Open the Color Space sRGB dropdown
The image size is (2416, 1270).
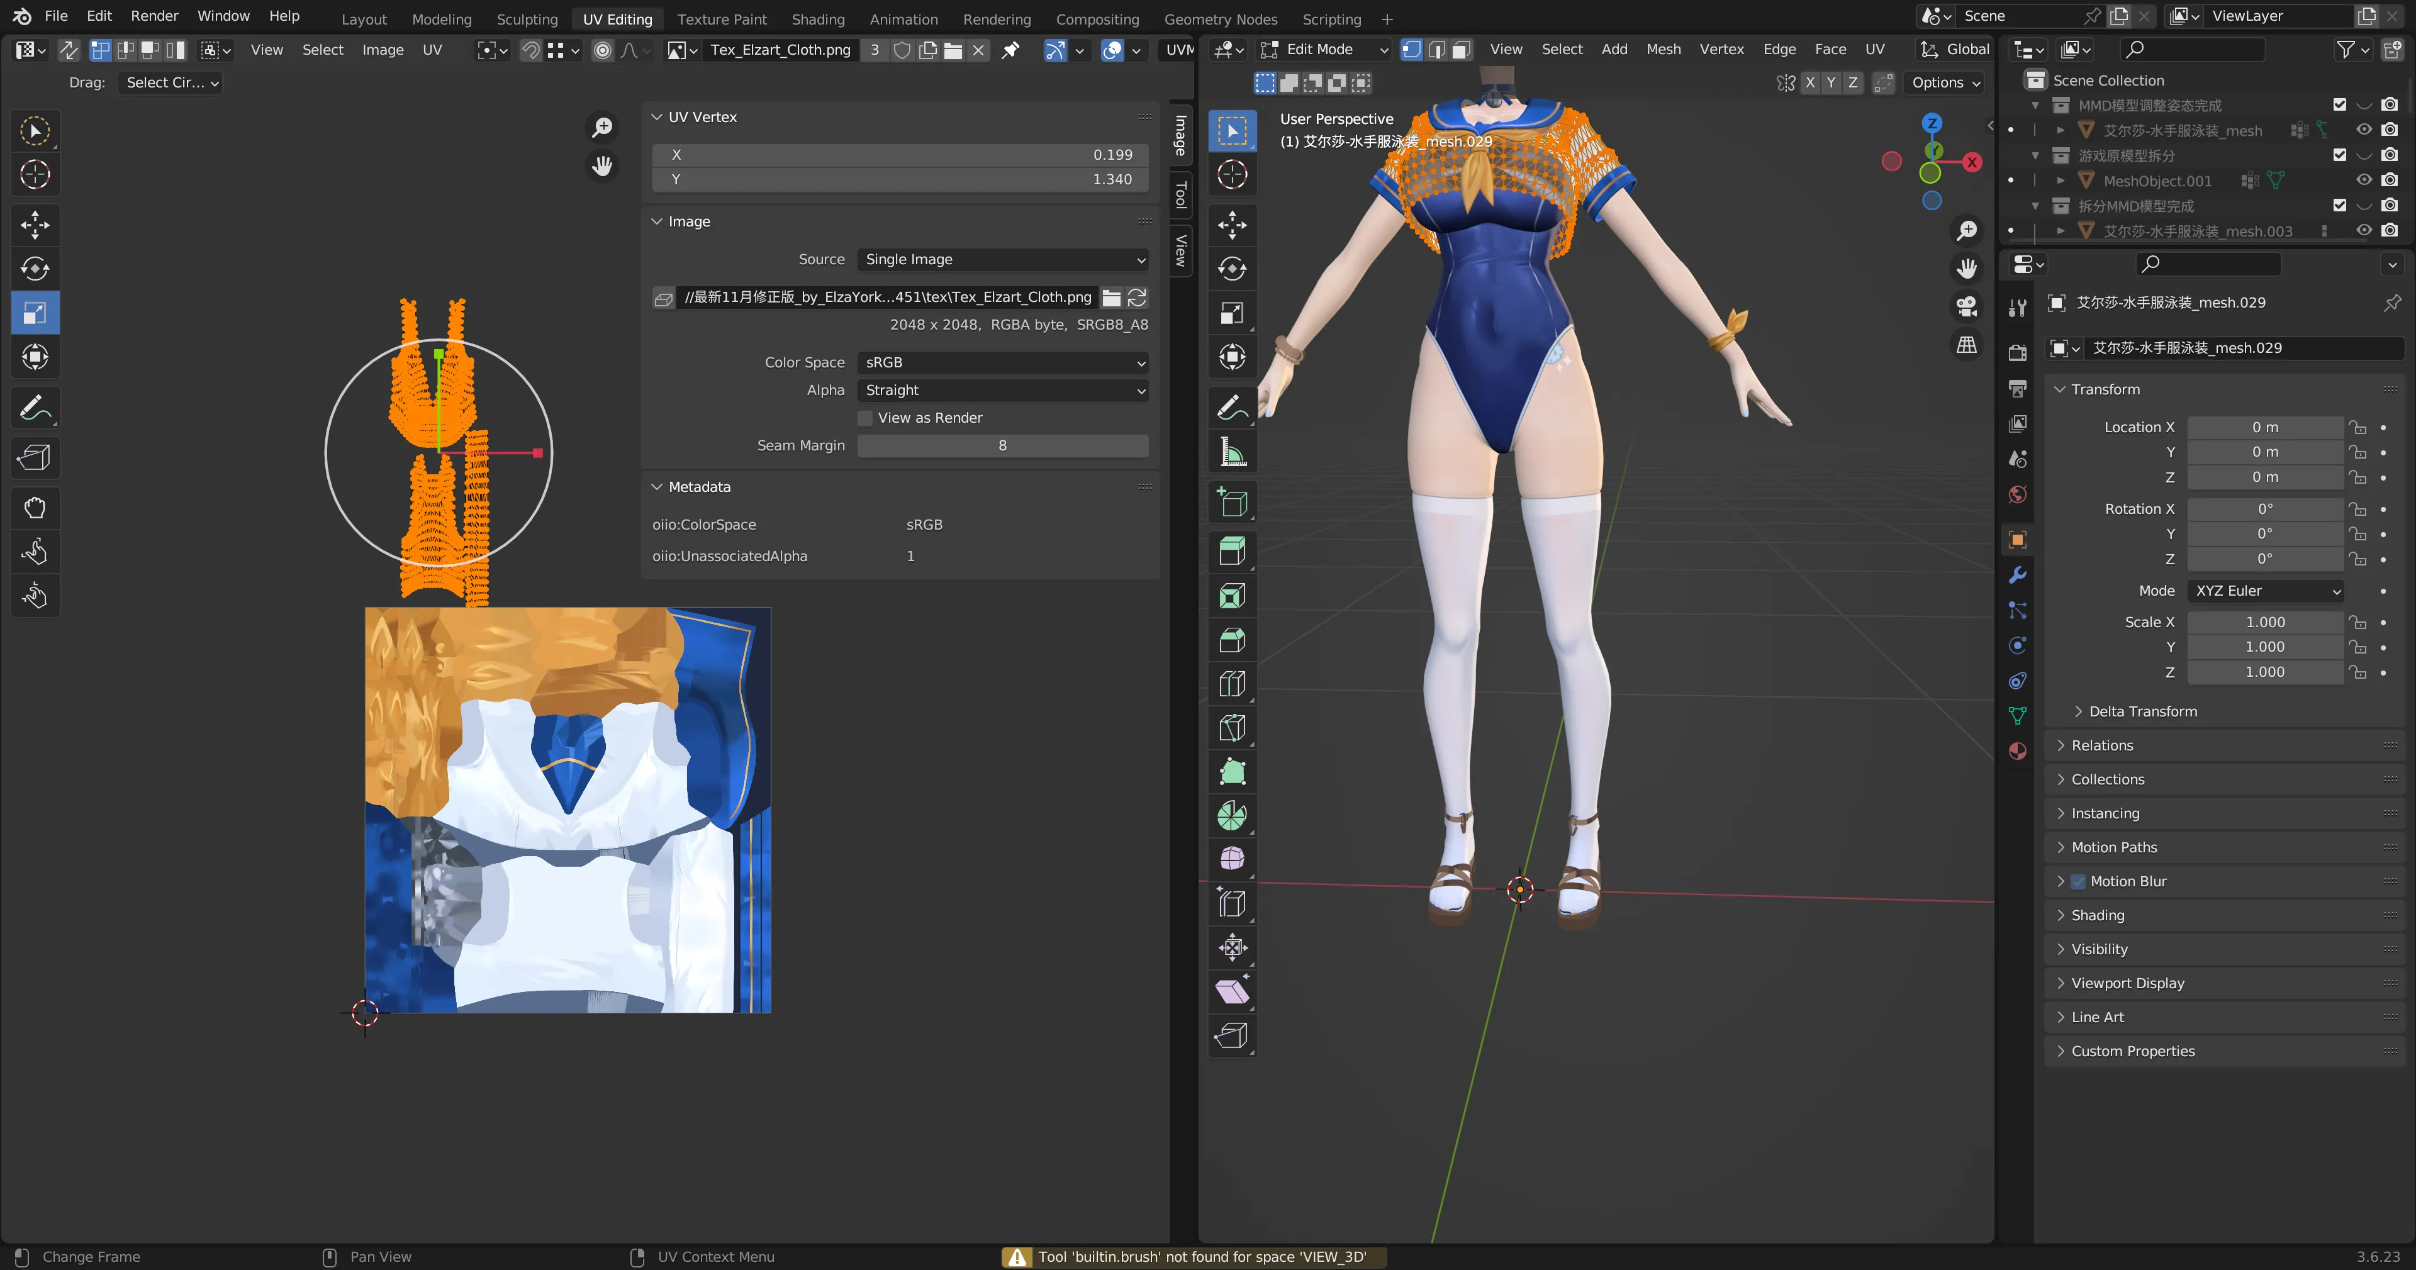pos(1002,362)
